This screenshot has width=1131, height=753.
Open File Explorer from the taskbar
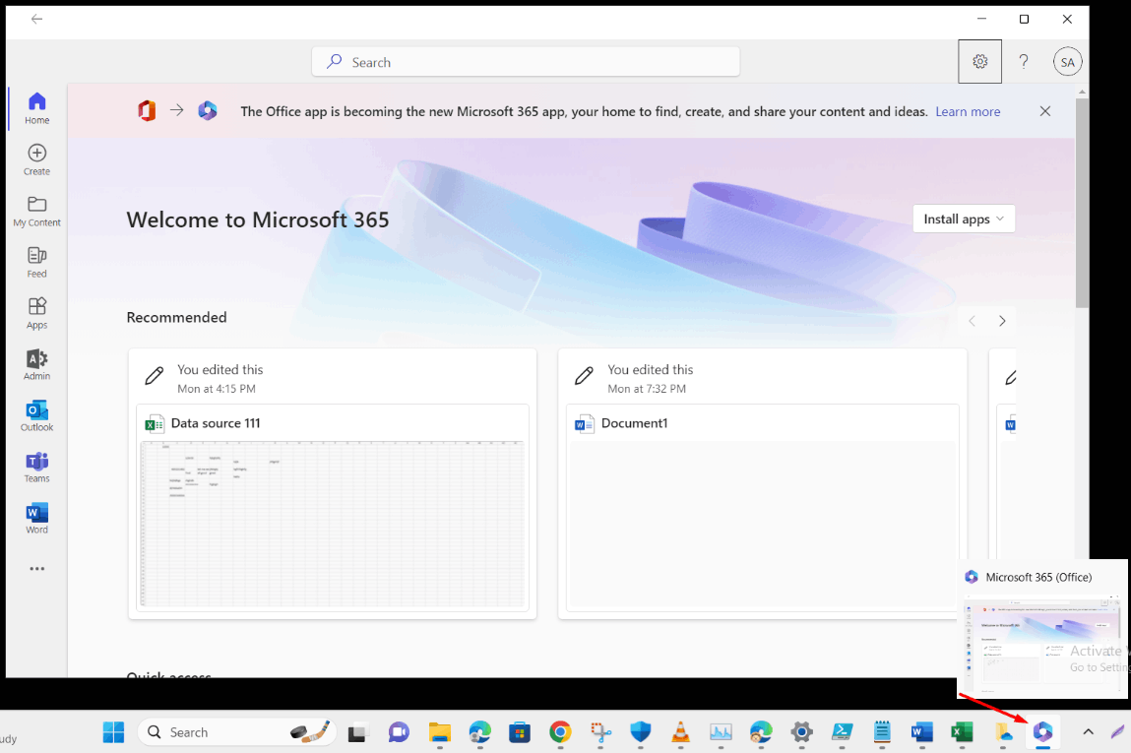coord(439,732)
